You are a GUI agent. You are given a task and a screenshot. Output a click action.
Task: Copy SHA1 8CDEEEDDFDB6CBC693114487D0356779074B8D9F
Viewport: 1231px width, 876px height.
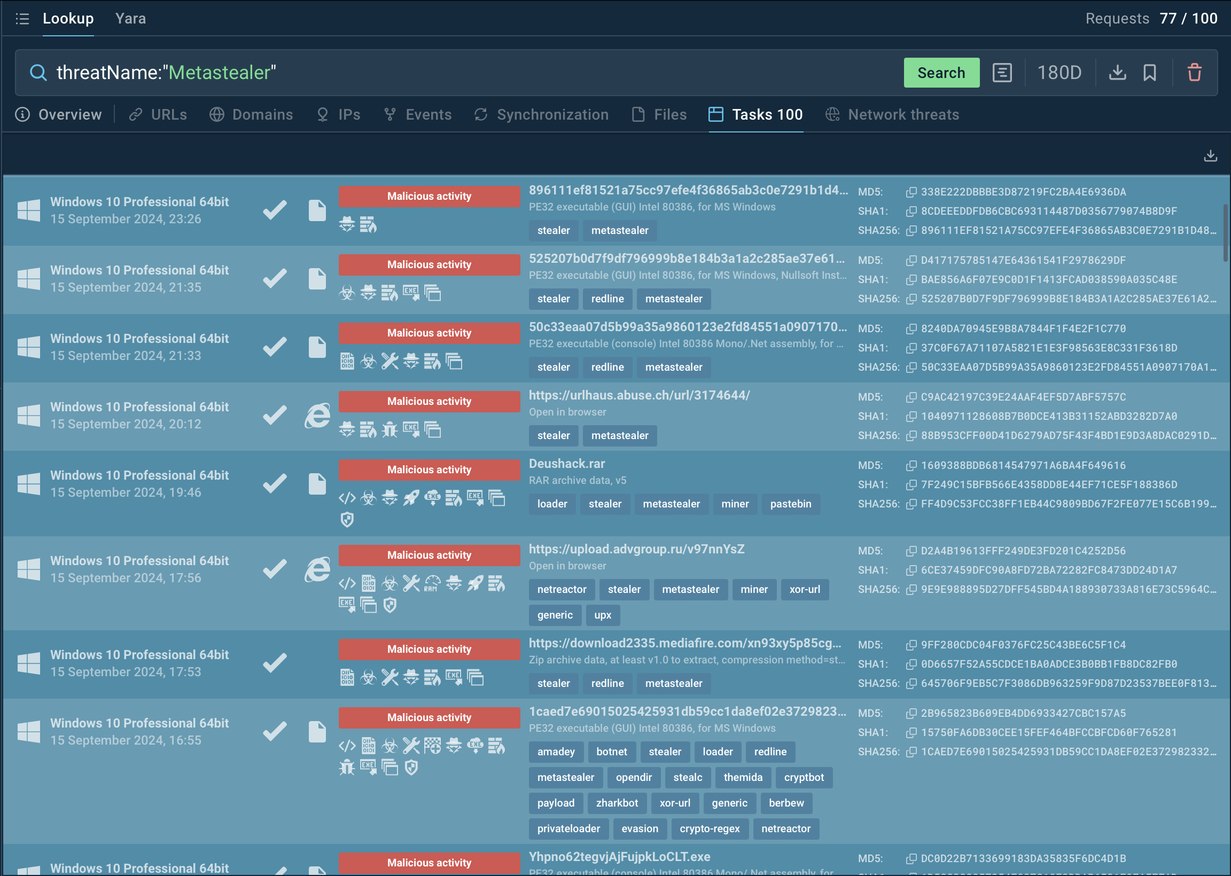click(911, 212)
